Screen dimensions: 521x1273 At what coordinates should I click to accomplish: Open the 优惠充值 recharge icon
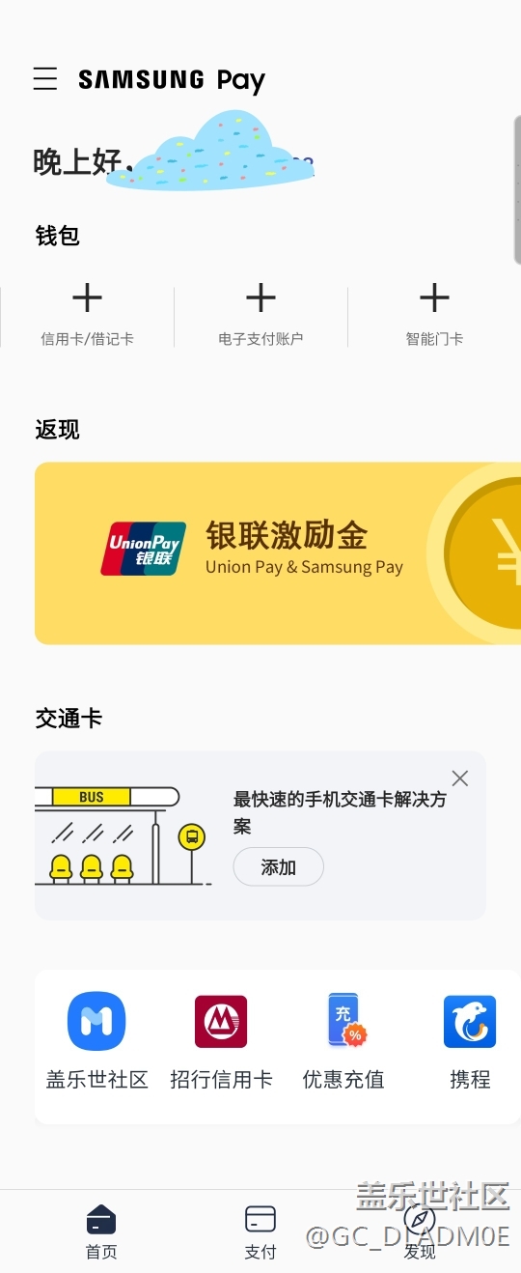pyautogui.click(x=344, y=1021)
